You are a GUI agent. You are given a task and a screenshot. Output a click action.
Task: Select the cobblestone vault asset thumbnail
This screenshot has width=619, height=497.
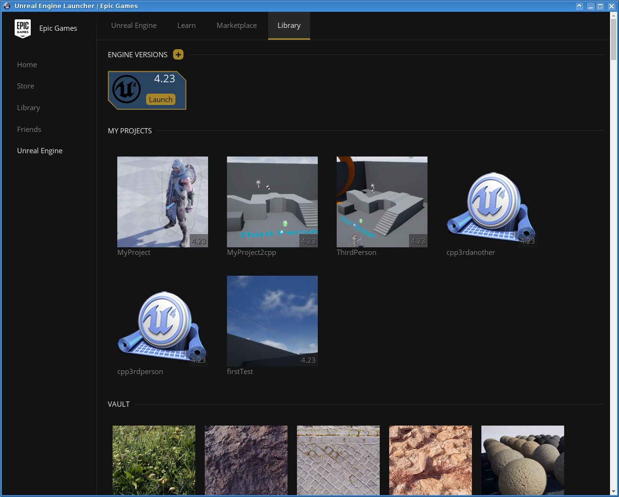338,461
